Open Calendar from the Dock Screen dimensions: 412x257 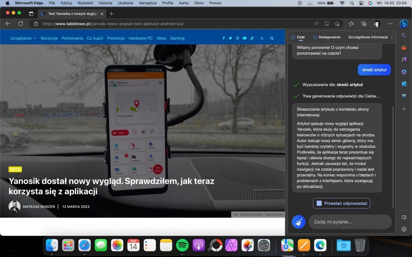pyautogui.click(x=133, y=245)
